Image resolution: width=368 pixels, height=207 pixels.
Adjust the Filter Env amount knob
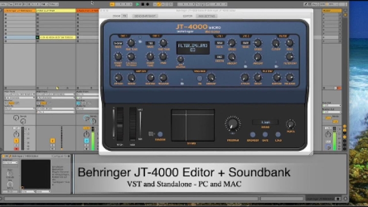pyautogui.click(x=290, y=57)
